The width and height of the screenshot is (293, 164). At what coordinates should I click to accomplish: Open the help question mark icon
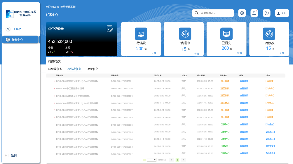point(266,13)
